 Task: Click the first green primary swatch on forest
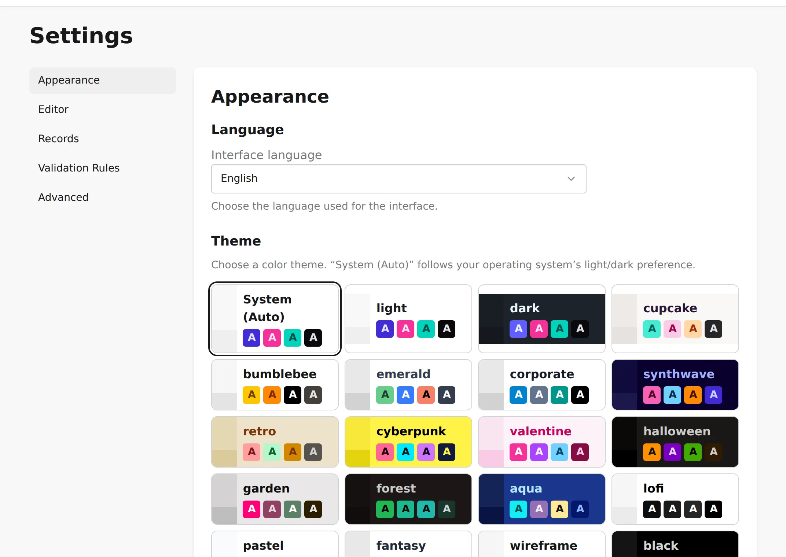click(x=385, y=509)
